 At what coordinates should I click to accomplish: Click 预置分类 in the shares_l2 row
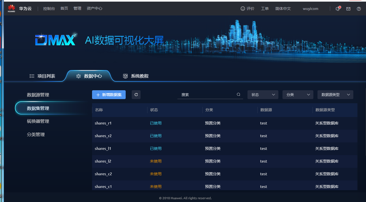pos(213,161)
